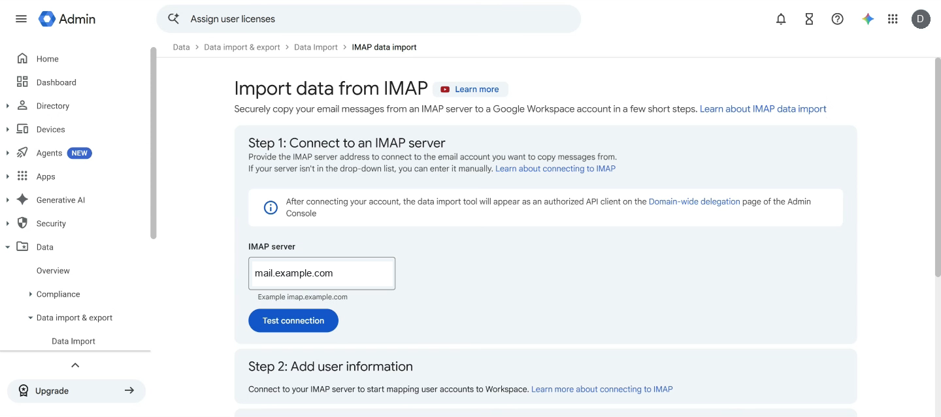The width and height of the screenshot is (941, 417).
Task: Click the Example imap.example.com hint text
Action: pyautogui.click(x=303, y=297)
